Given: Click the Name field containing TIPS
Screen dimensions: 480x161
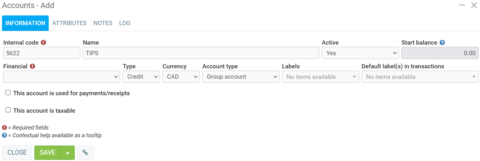Looking at the screenshot, I should point(201,53).
